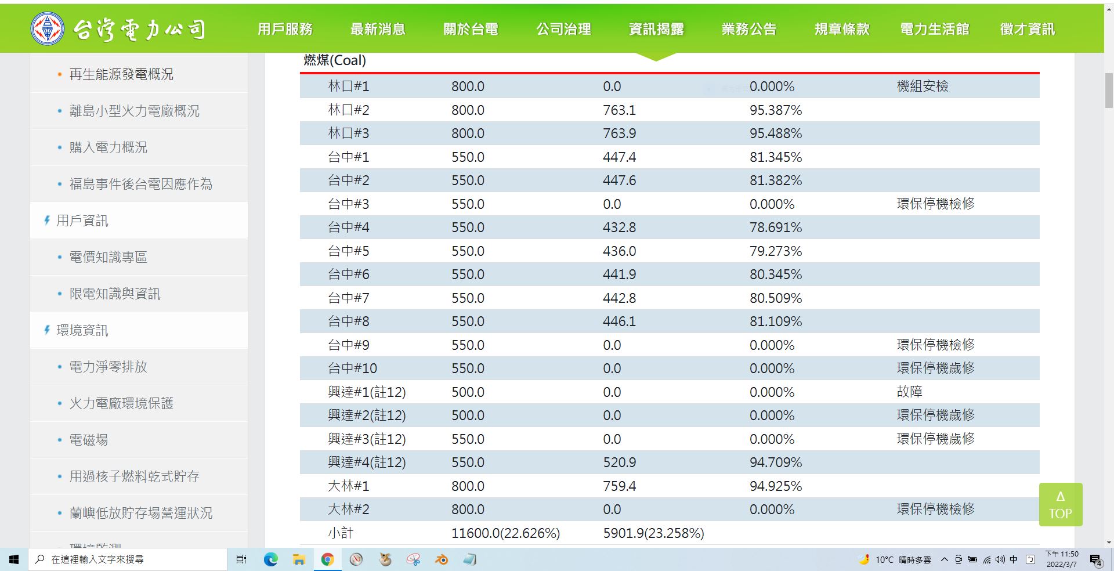Click the page vertical scrollbar thumb
The width and height of the screenshot is (1114, 571).
[x=1109, y=91]
